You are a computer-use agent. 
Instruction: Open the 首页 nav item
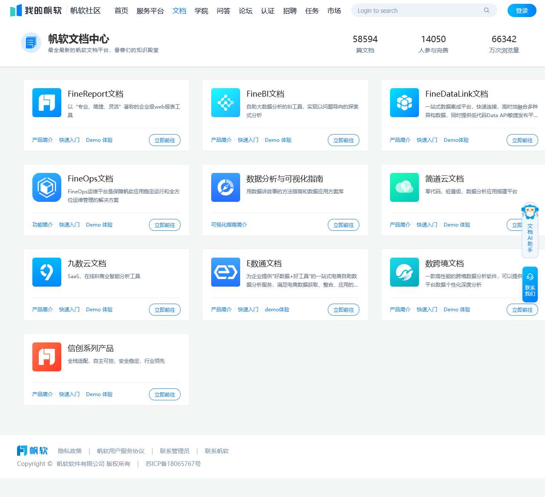click(121, 11)
